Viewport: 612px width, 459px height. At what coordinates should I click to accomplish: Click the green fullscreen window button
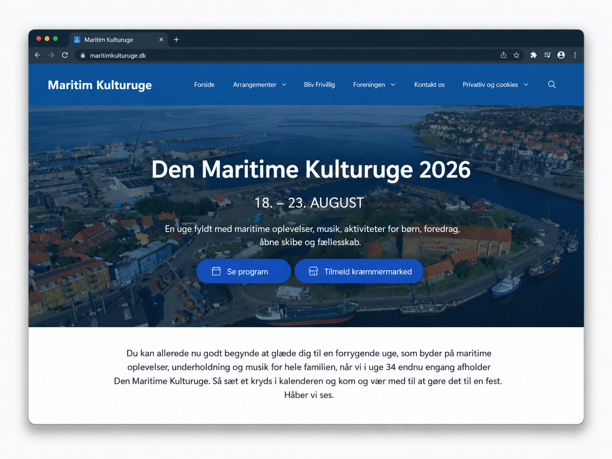coord(55,38)
